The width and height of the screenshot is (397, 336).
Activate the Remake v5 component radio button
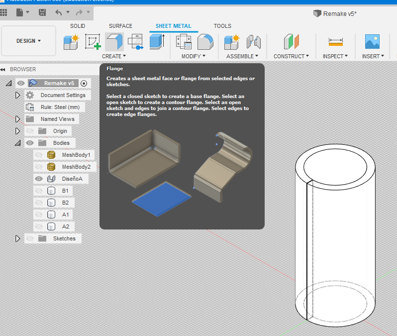click(84, 83)
